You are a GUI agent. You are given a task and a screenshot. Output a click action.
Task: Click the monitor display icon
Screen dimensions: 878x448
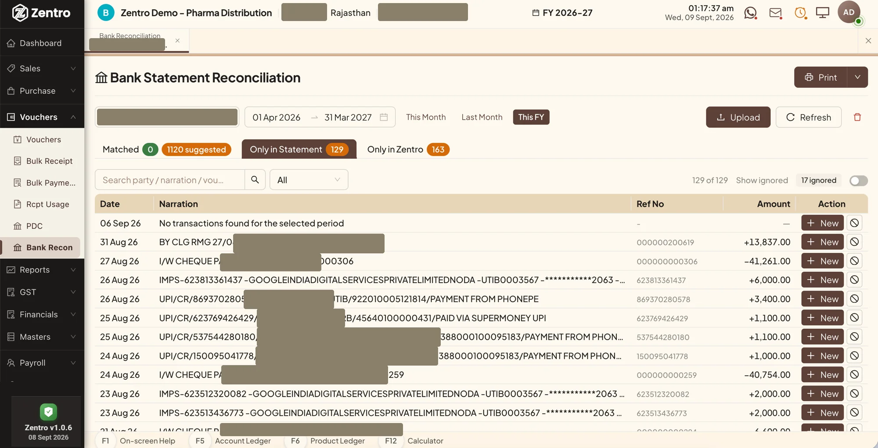(x=822, y=13)
